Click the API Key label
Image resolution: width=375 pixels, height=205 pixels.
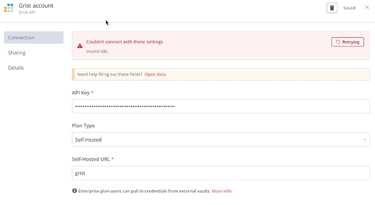81,93
